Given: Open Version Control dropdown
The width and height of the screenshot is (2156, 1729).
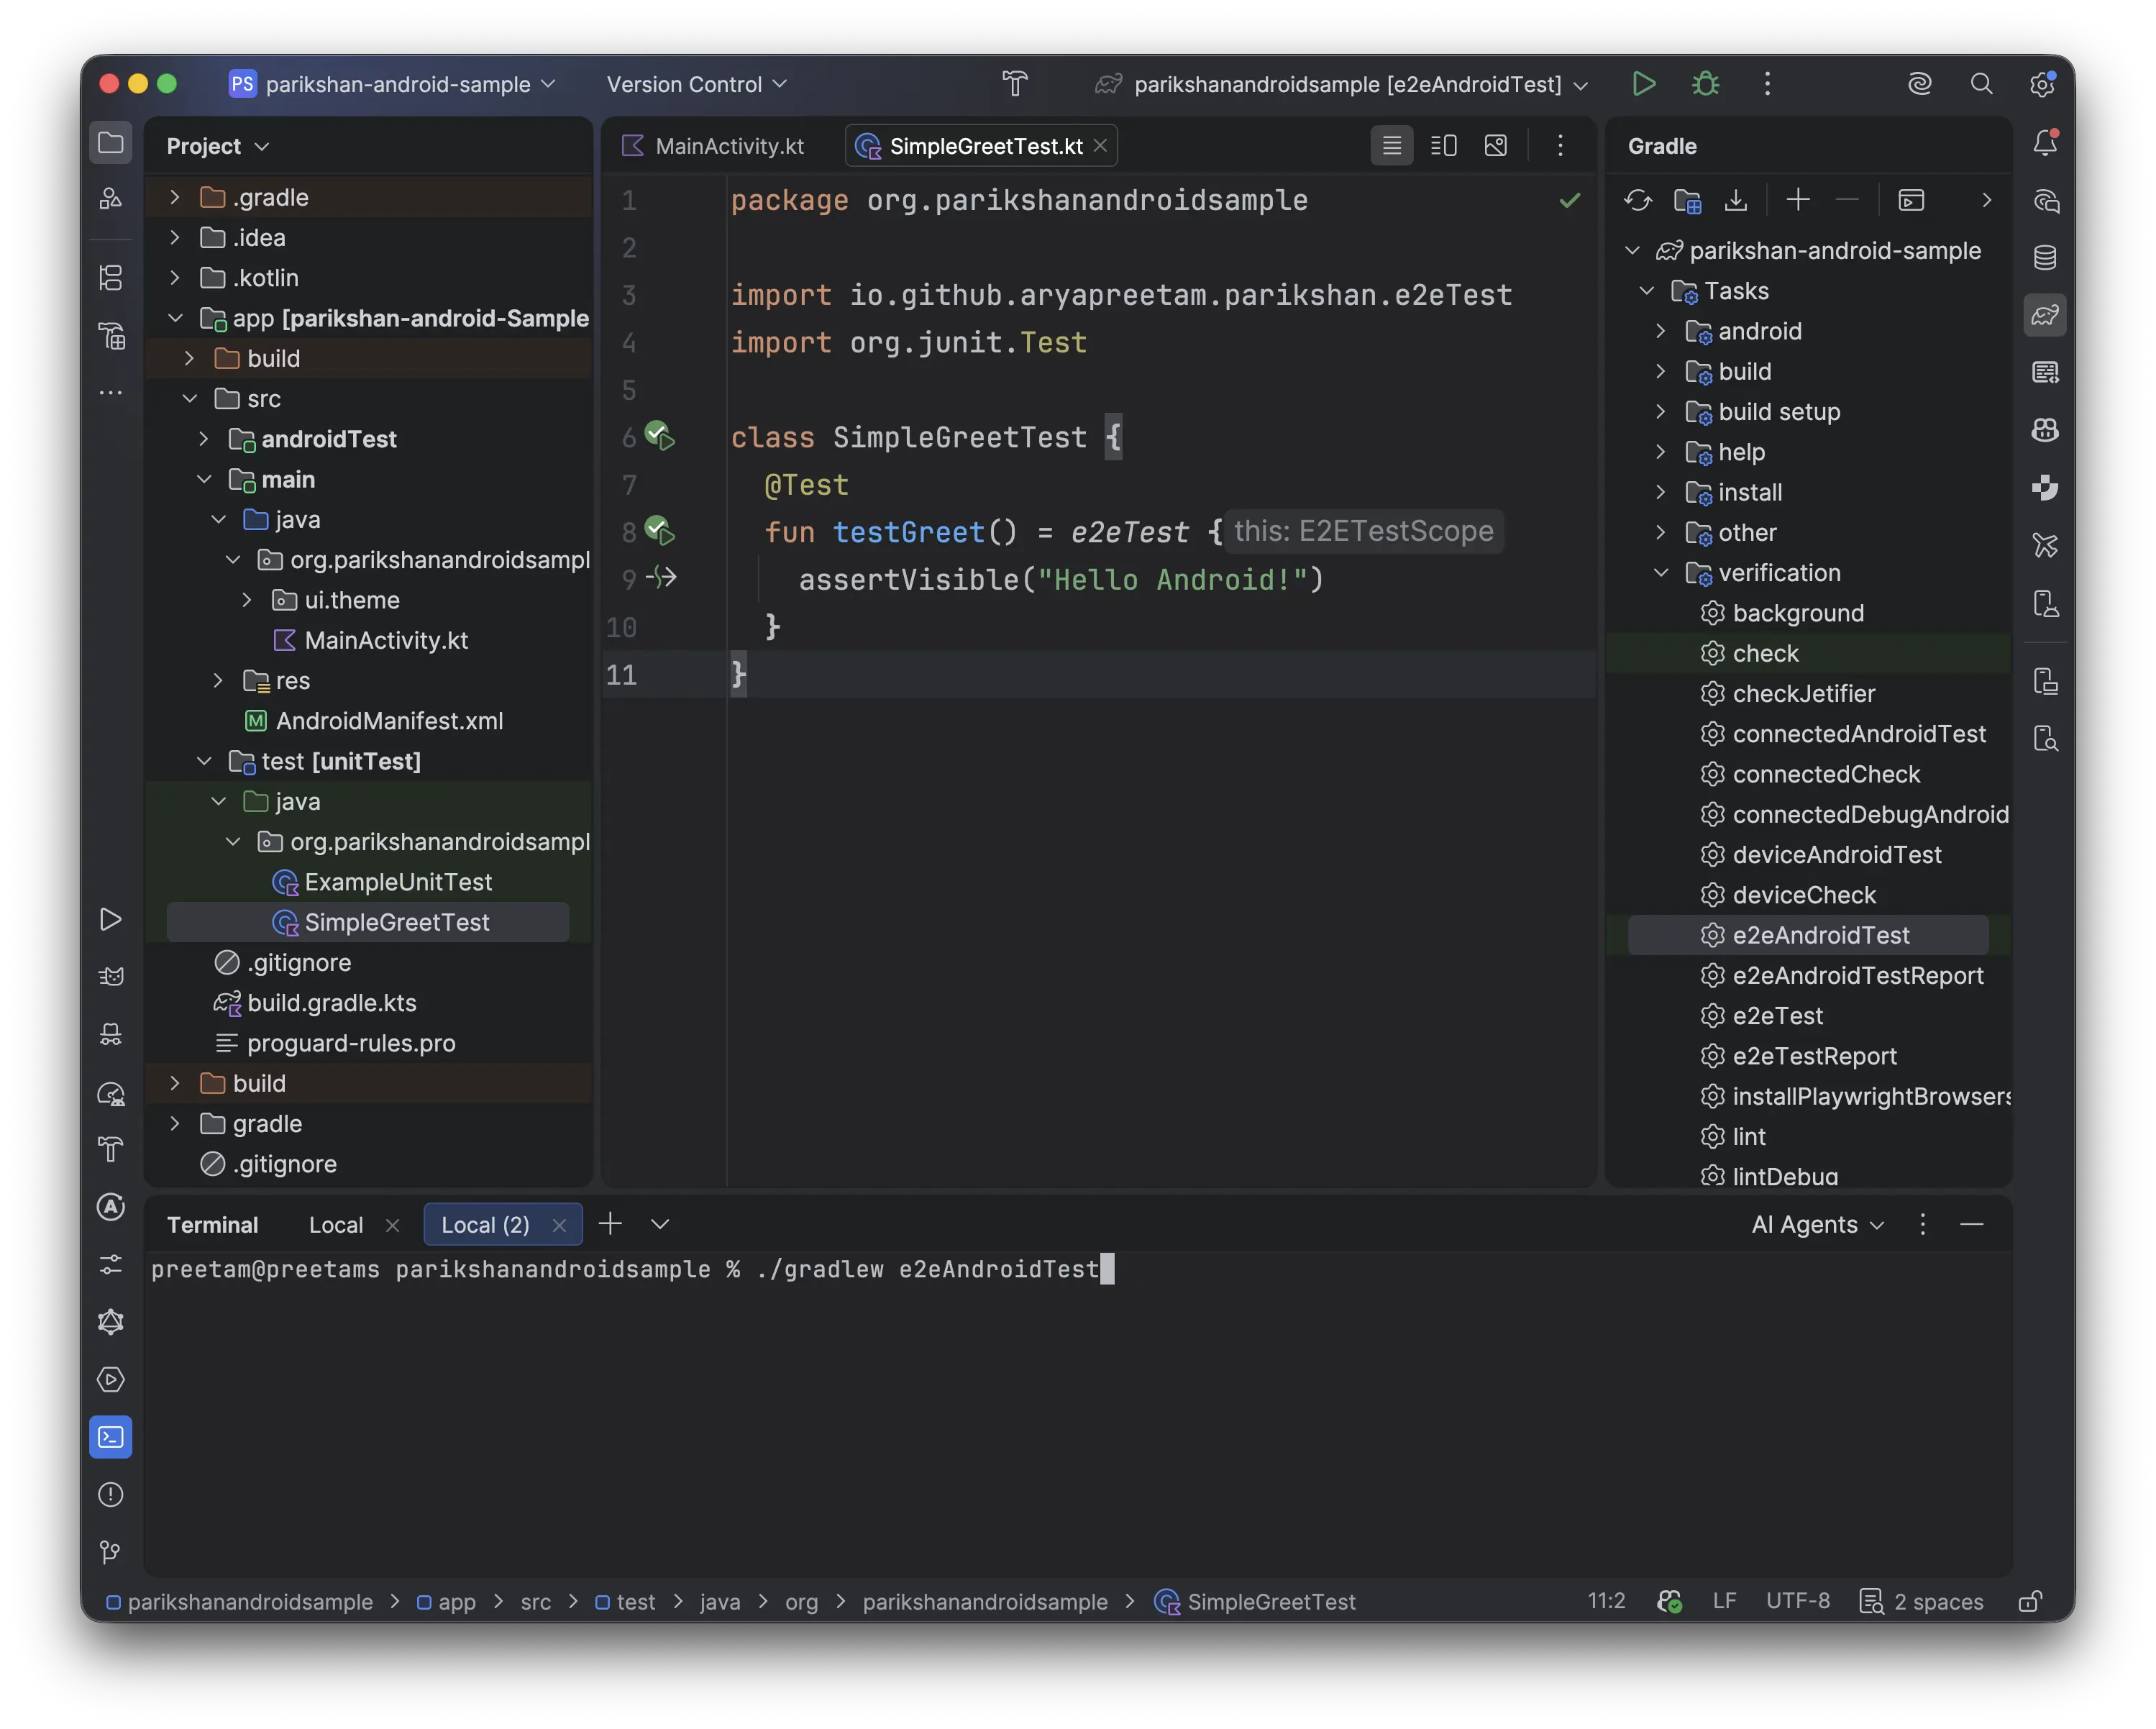Looking at the screenshot, I should [x=696, y=84].
